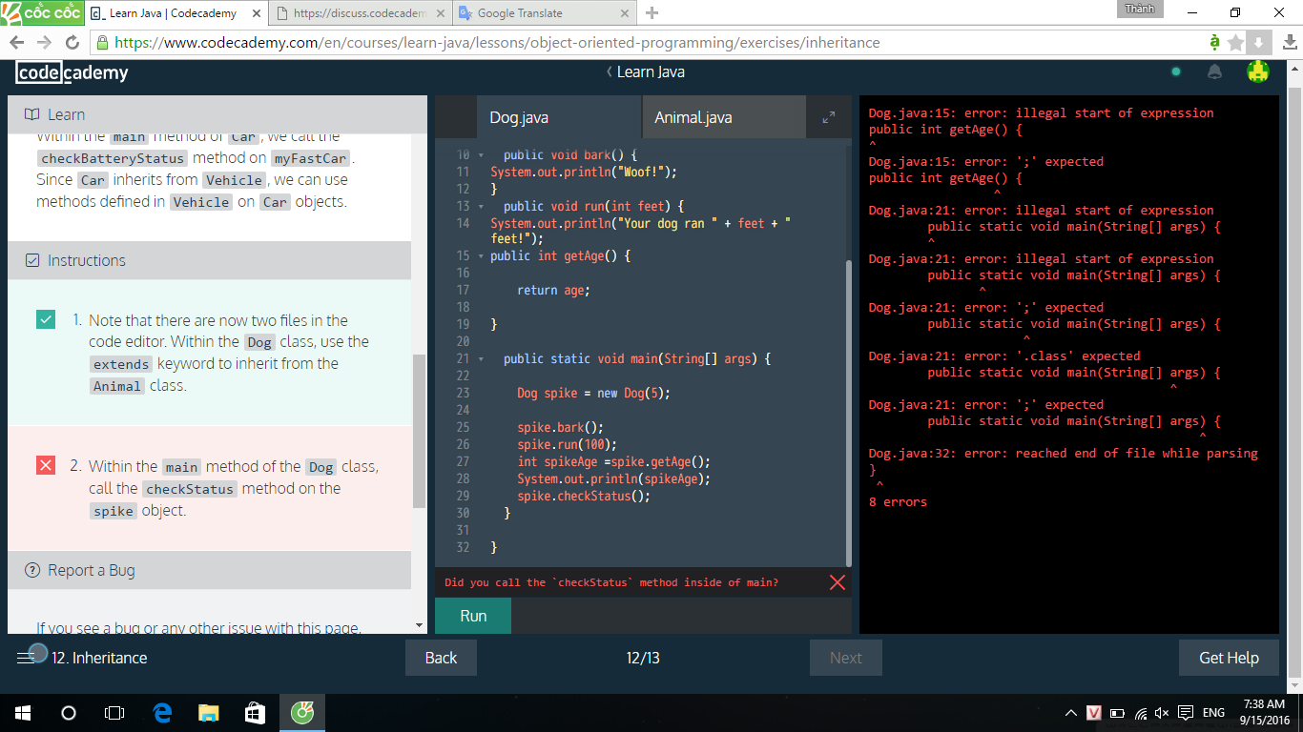Collapse the run method fold arrow on line 13
Viewport: 1303px width, 732px height.
pos(481,207)
